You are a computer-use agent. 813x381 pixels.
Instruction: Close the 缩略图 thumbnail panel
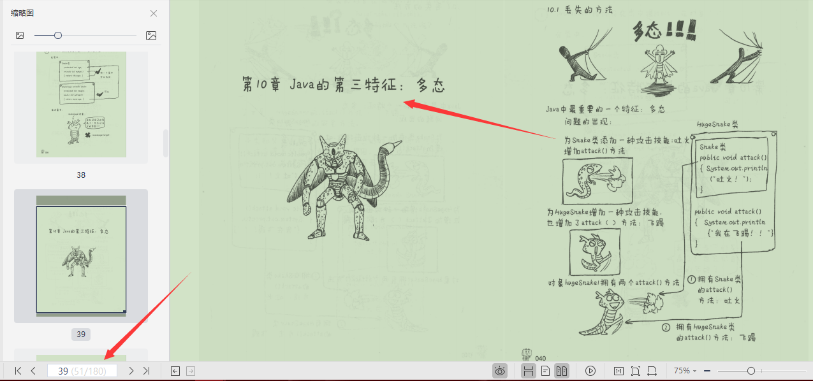coord(154,13)
